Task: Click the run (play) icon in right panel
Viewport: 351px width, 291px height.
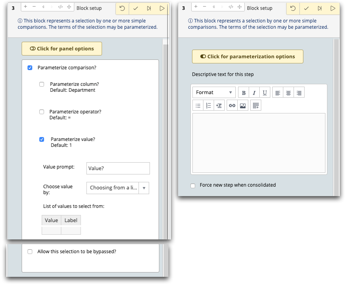Action: pyautogui.click(x=333, y=9)
